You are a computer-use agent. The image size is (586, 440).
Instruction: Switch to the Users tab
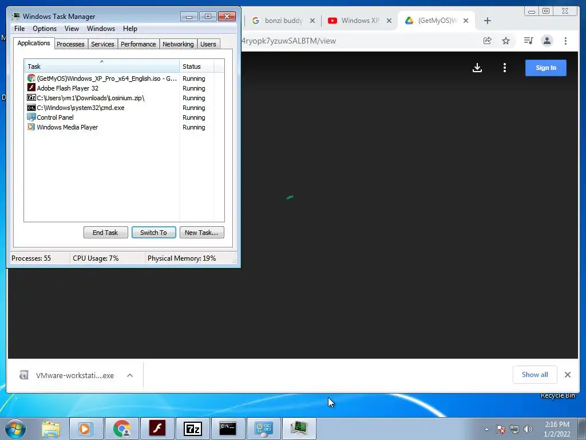click(208, 44)
